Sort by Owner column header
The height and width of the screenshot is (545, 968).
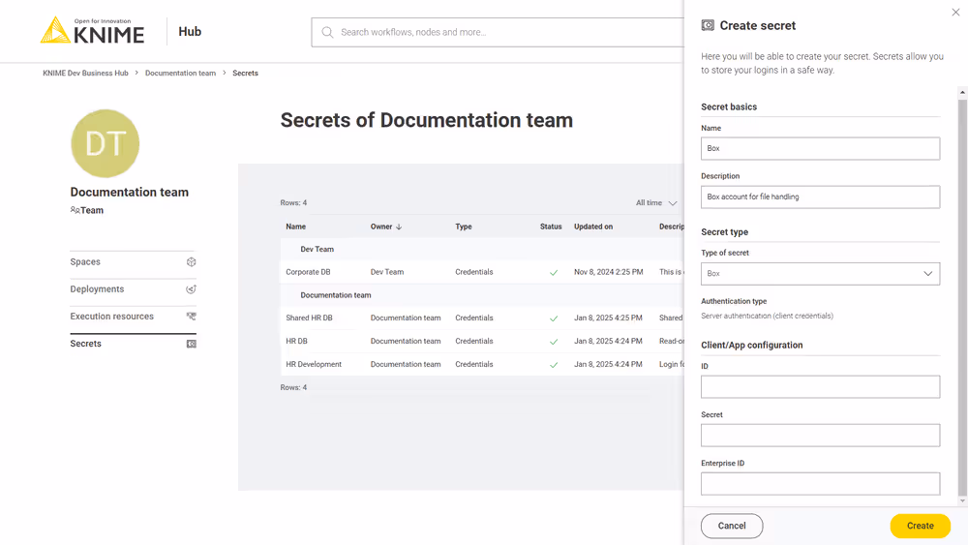(x=380, y=227)
